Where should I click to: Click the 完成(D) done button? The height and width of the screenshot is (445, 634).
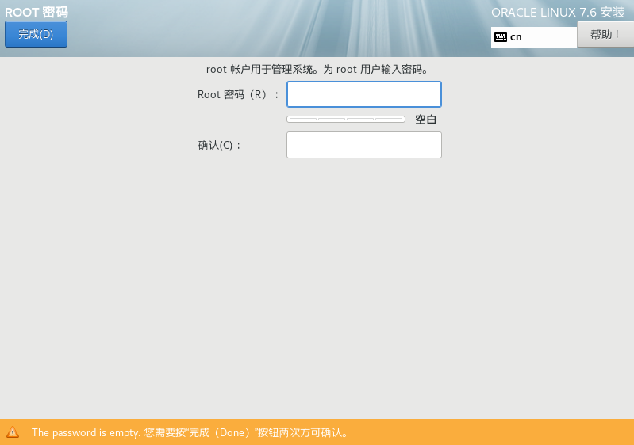(x=36, y=34)
